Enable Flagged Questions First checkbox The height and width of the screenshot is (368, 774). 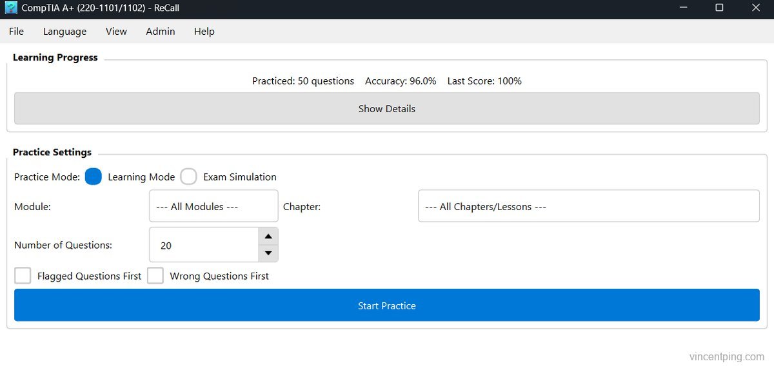tap(23, 276)
